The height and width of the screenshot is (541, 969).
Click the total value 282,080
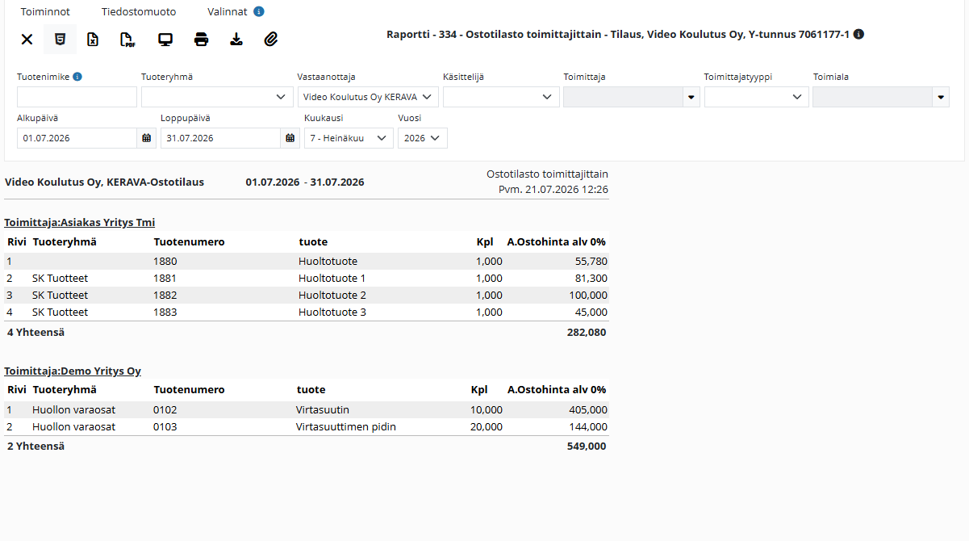pyautogui.click(x=587, y=332)
